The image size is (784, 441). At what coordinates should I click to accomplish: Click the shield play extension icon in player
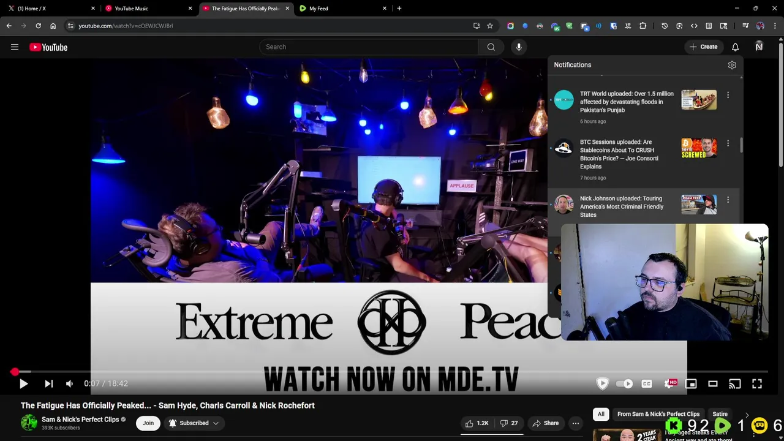[603, 383]
